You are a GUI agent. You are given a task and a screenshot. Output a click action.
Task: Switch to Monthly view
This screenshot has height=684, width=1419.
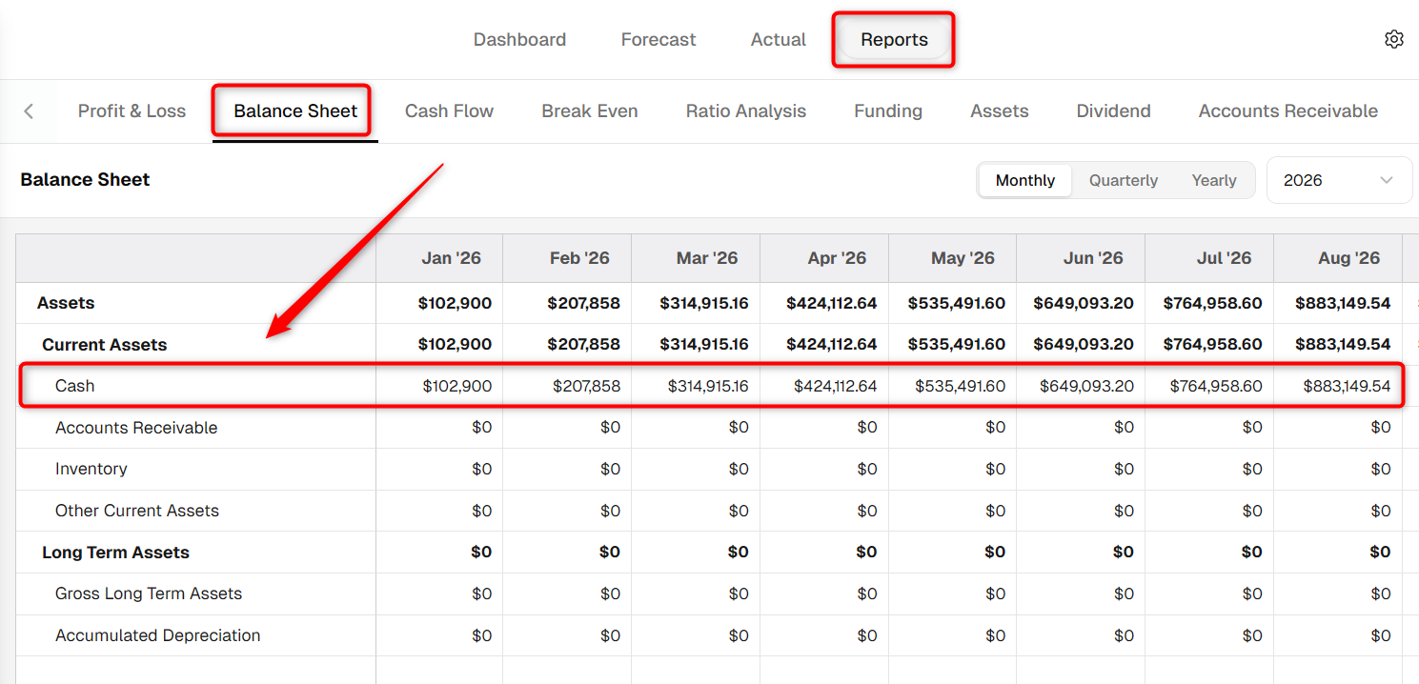tap(1025, 180)
